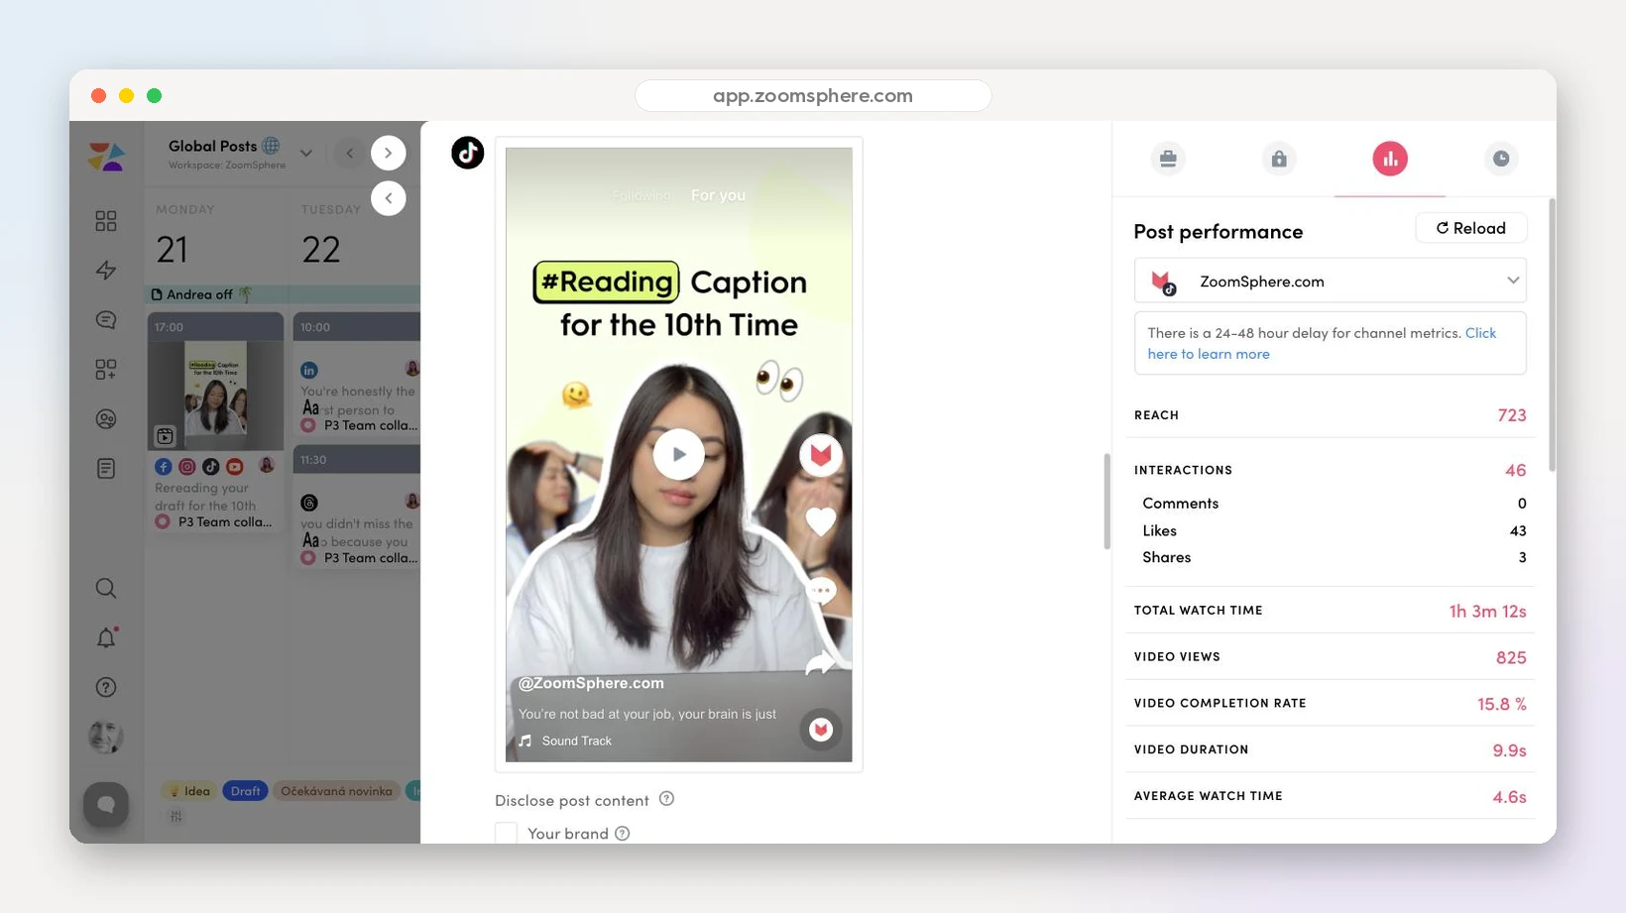This screenshot has width=1626, height=913.
Task: Click the comment bubble on video preview
Action: coord(821,591)
